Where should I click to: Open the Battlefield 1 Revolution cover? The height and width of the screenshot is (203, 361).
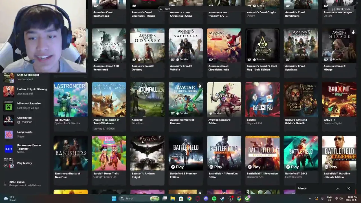[x=262, y=153]
